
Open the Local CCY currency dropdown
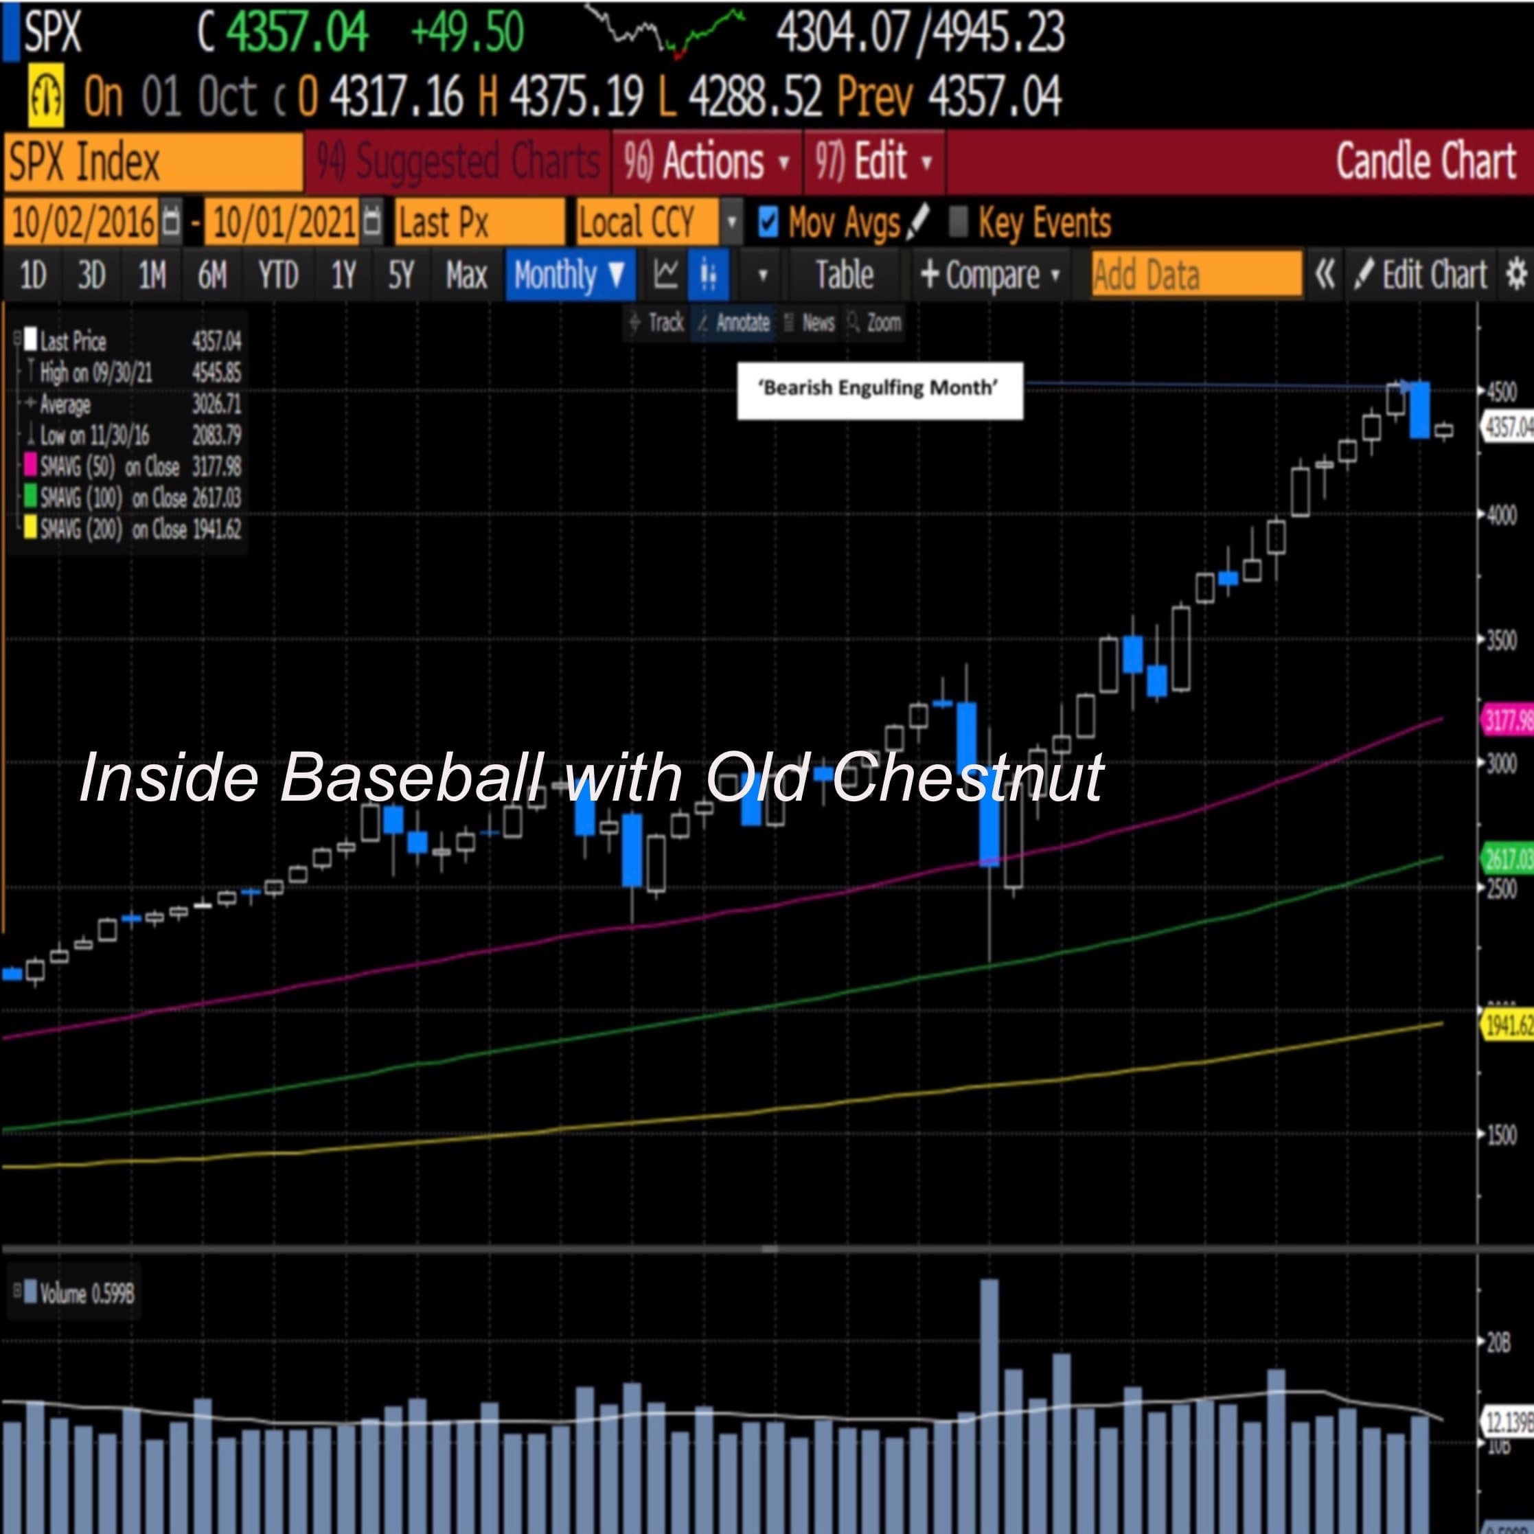731,222
